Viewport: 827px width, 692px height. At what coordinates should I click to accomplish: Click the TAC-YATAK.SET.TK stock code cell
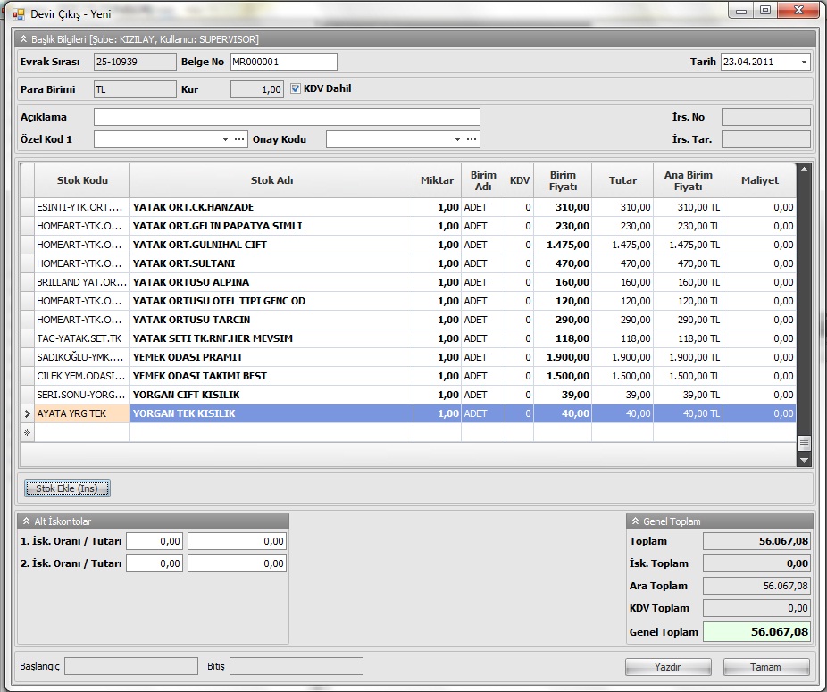click(x=82, y=338)
